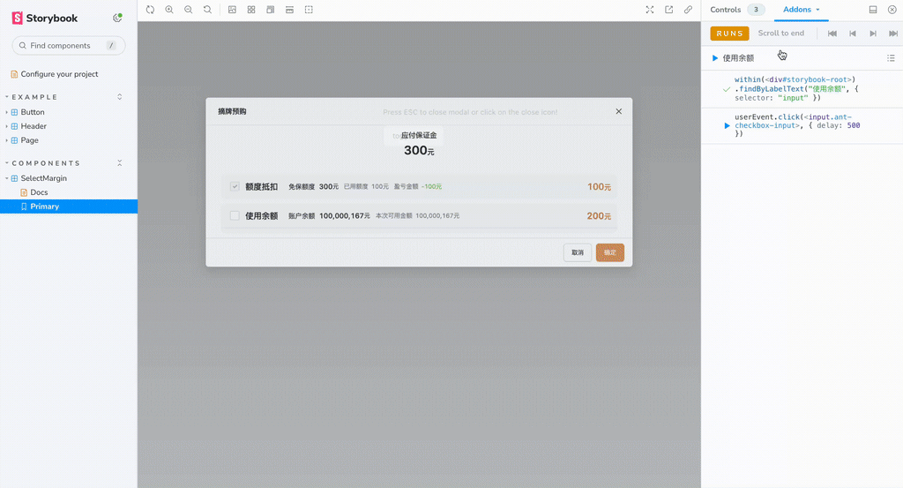Hide the addons panel
The image size is (903, 488).
892,10
